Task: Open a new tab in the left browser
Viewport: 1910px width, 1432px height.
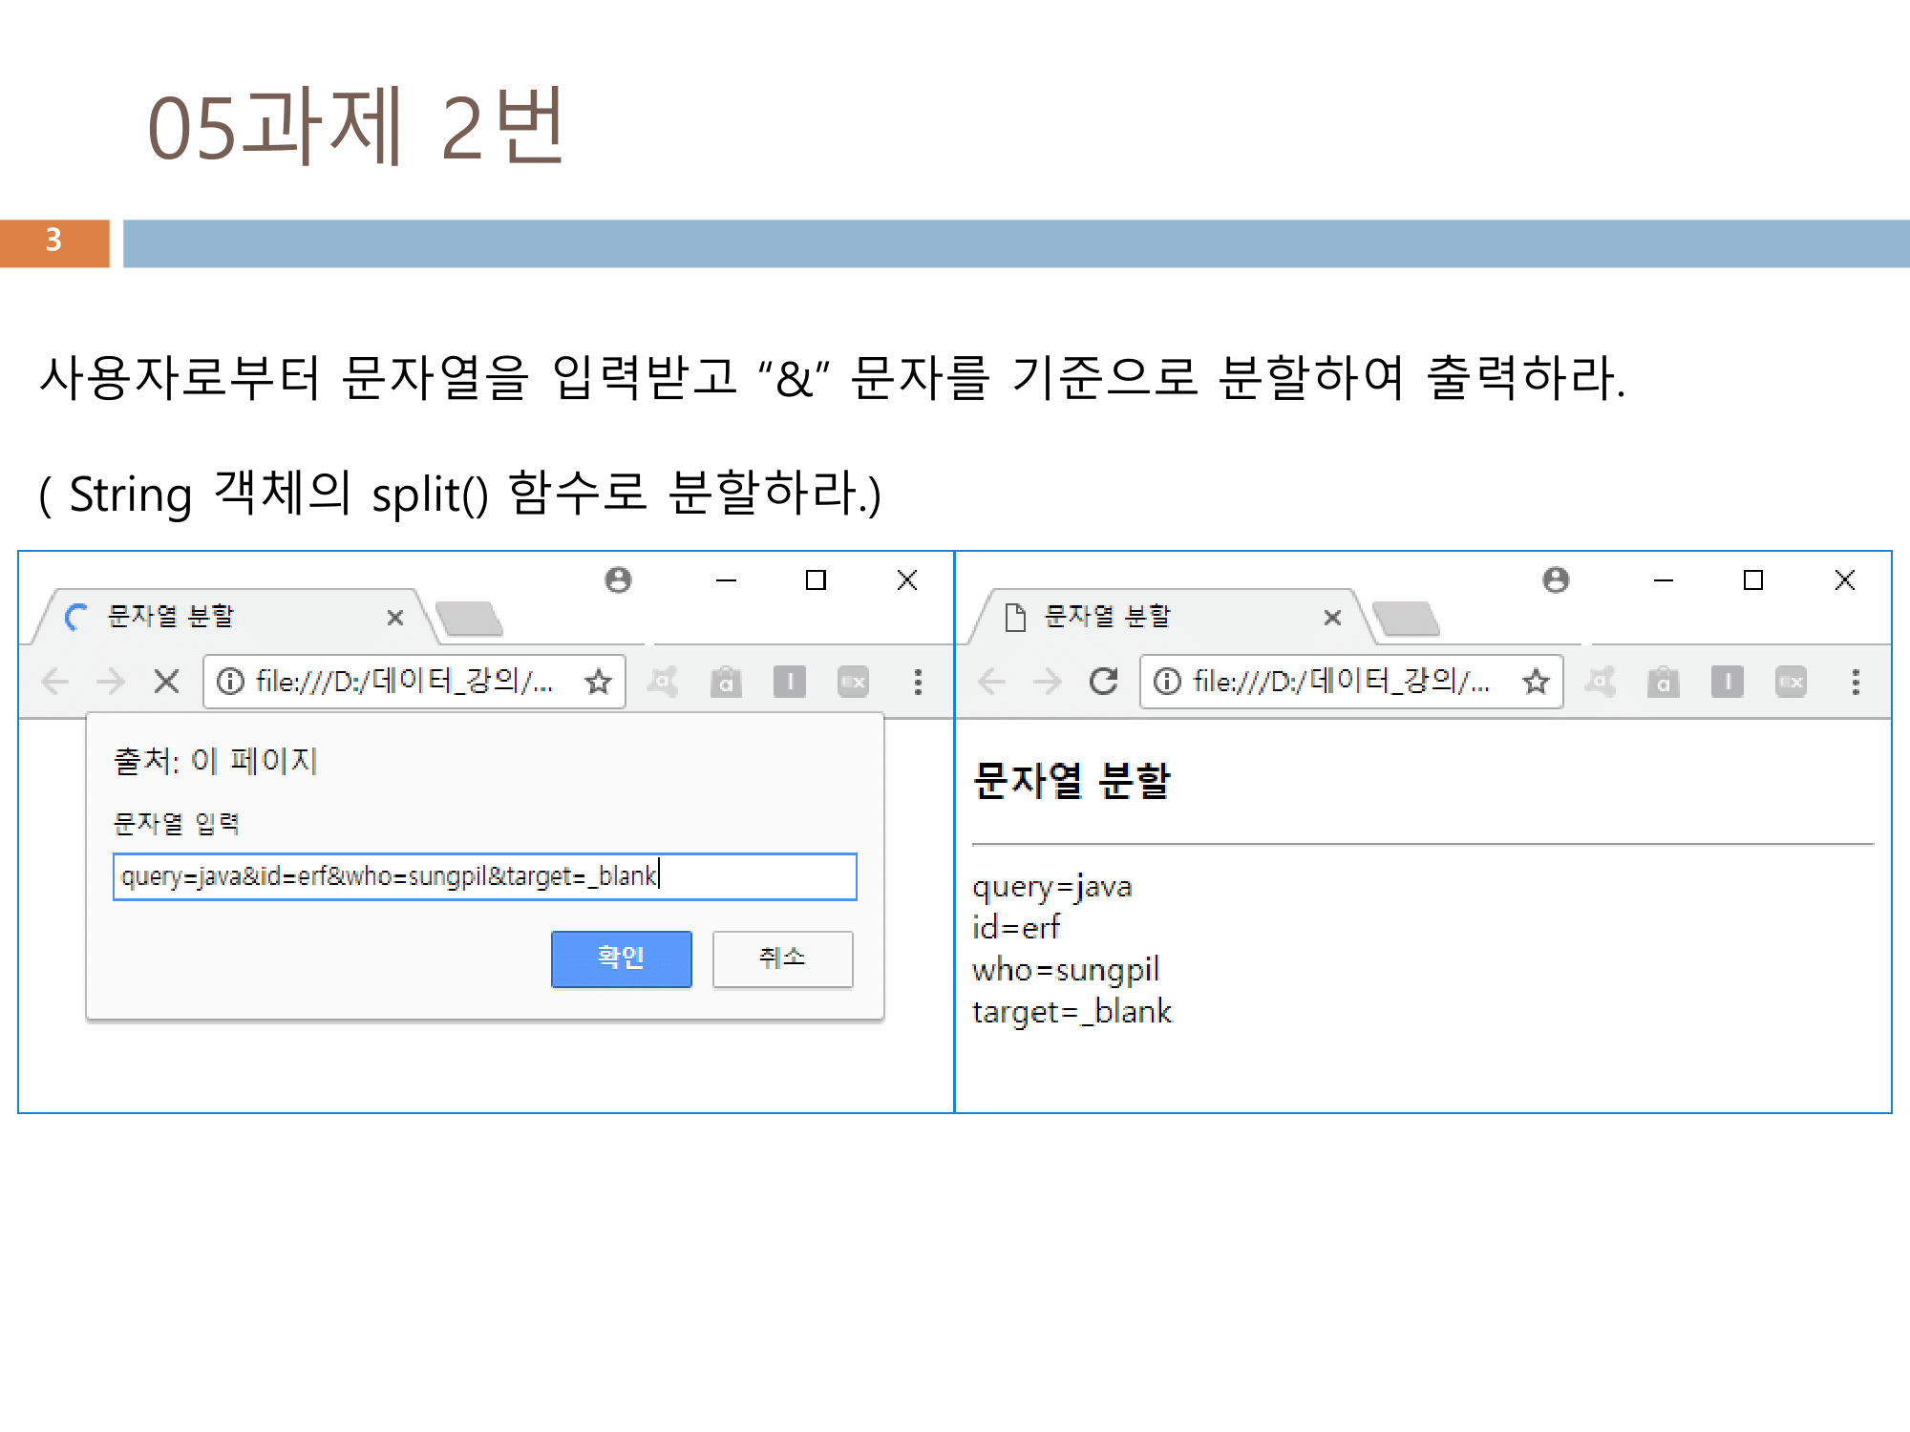Action: [x=468, y=619]
